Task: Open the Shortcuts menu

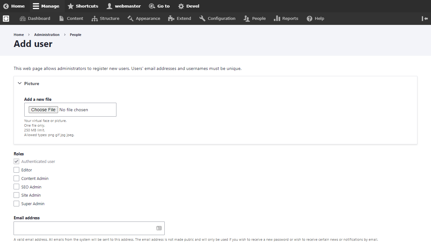Action: point(83,6)
